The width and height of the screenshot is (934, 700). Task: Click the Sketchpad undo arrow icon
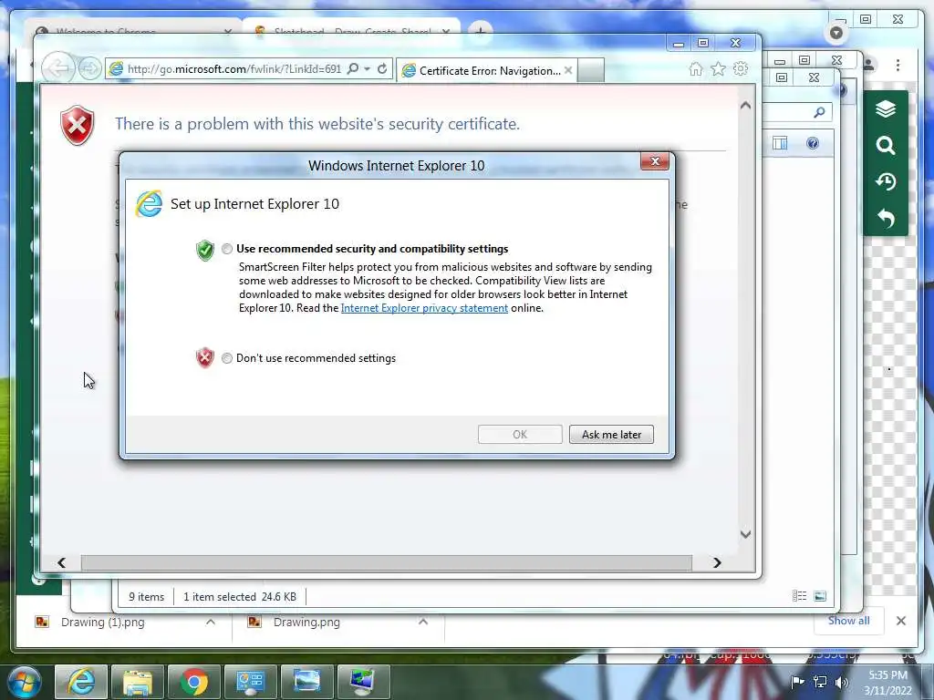tap(886, 219)
